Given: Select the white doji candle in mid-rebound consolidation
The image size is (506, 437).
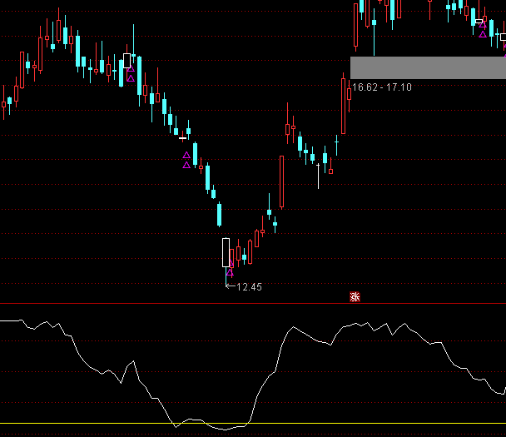Looking at the screenshot, I should [x=318, y=164].
